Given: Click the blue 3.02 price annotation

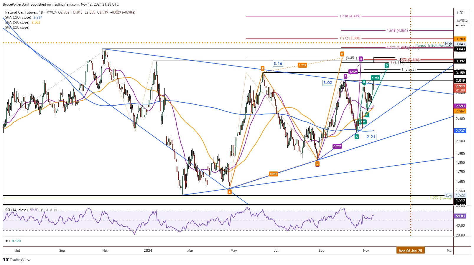Looking at the screenshot, I should [328, 83].
